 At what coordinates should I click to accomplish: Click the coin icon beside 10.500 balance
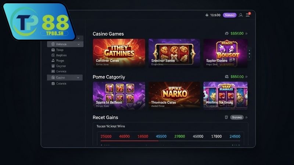click(x=207, y=15)
